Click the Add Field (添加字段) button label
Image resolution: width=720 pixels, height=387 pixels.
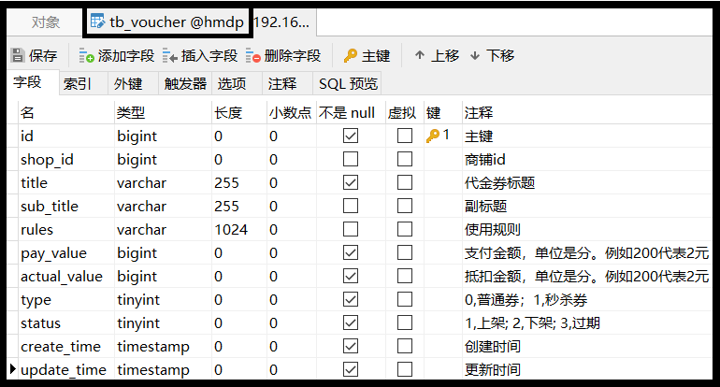(x=126, y=56)
